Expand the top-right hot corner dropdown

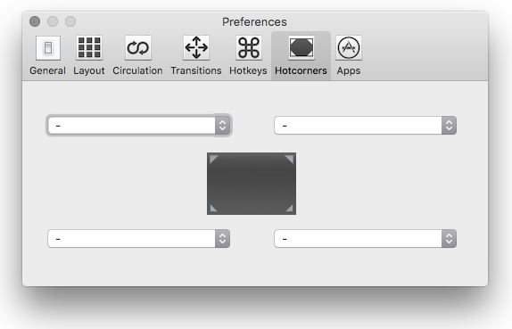(366, 126)
